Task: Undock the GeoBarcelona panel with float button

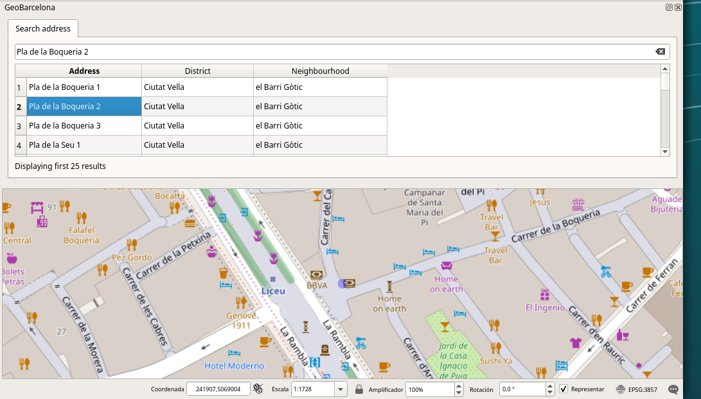Action: click(669, 7)
